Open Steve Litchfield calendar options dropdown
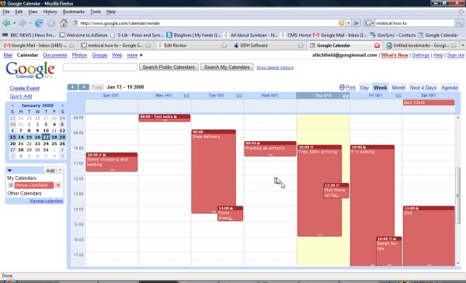Viewport: 466px width, 283px height. tap(58, 185)
